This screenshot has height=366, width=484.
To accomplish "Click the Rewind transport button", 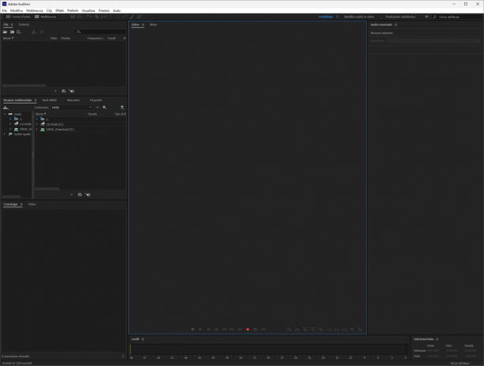I will coord(225,330).
